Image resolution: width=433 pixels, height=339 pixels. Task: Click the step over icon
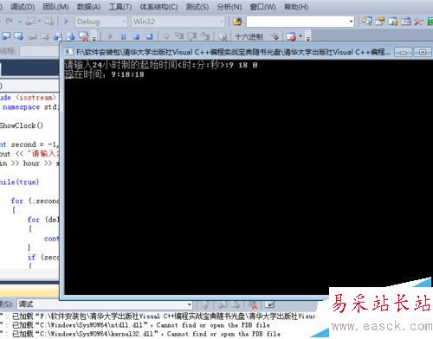[x=192, y=36]
